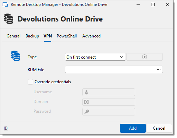Image resolution: width=177 pixels, height=138 pixels.
Task: Click the Password input field
Action: pyautogui.click(x=109, y=112)
